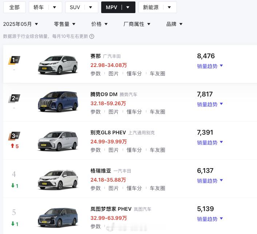Open the 品牌 filter
Image resolution: width=257 pixels, height=234 pixels.
[x=174, y=24]
